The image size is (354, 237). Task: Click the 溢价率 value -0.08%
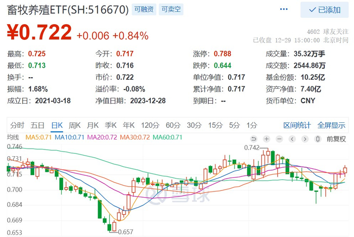(134, 89)
